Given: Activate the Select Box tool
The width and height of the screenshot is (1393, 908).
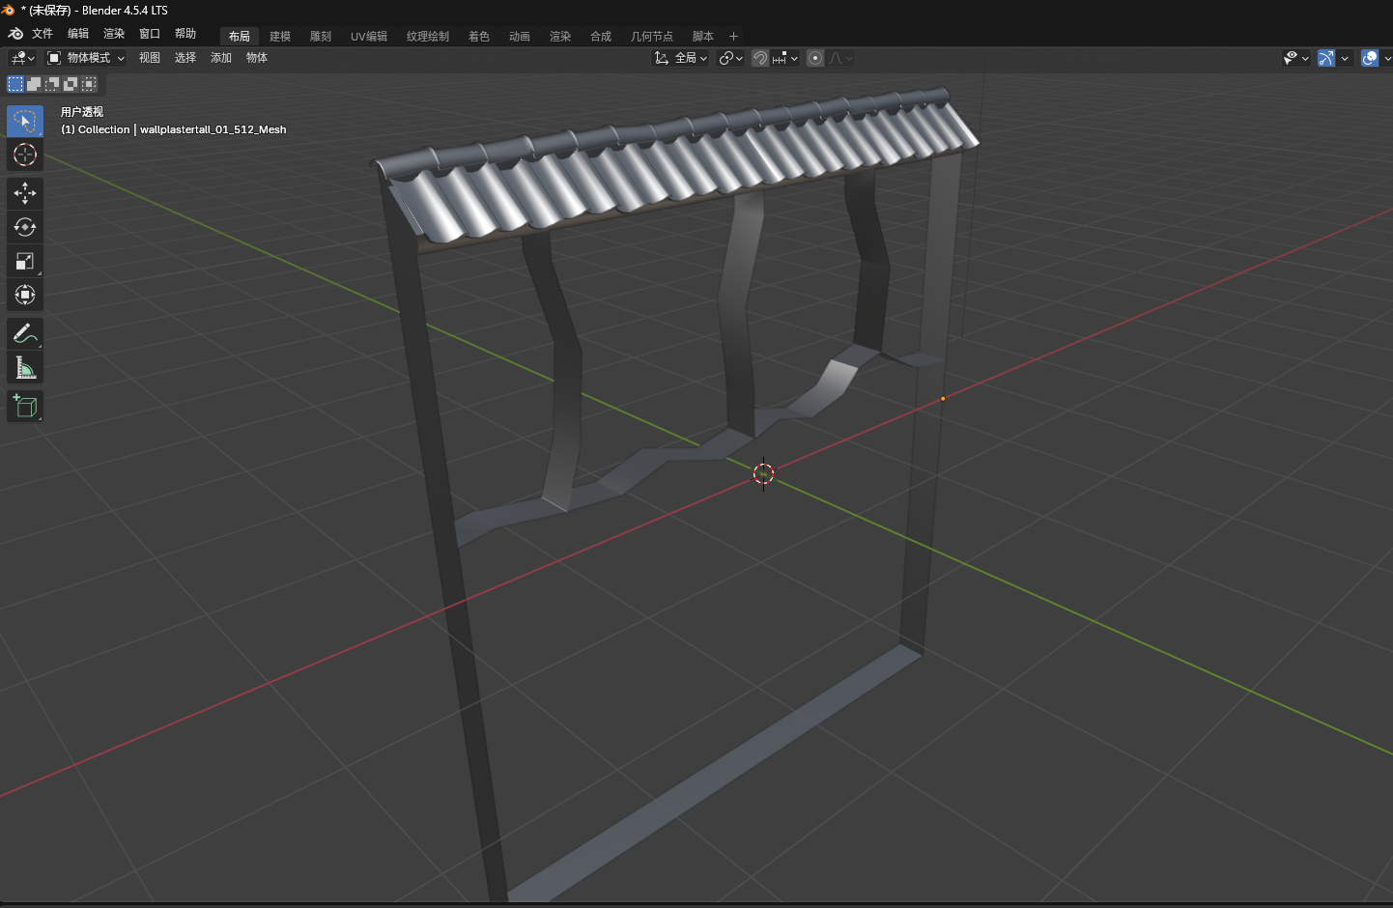Looking at the screenshot, I should [x=25, y=121].
